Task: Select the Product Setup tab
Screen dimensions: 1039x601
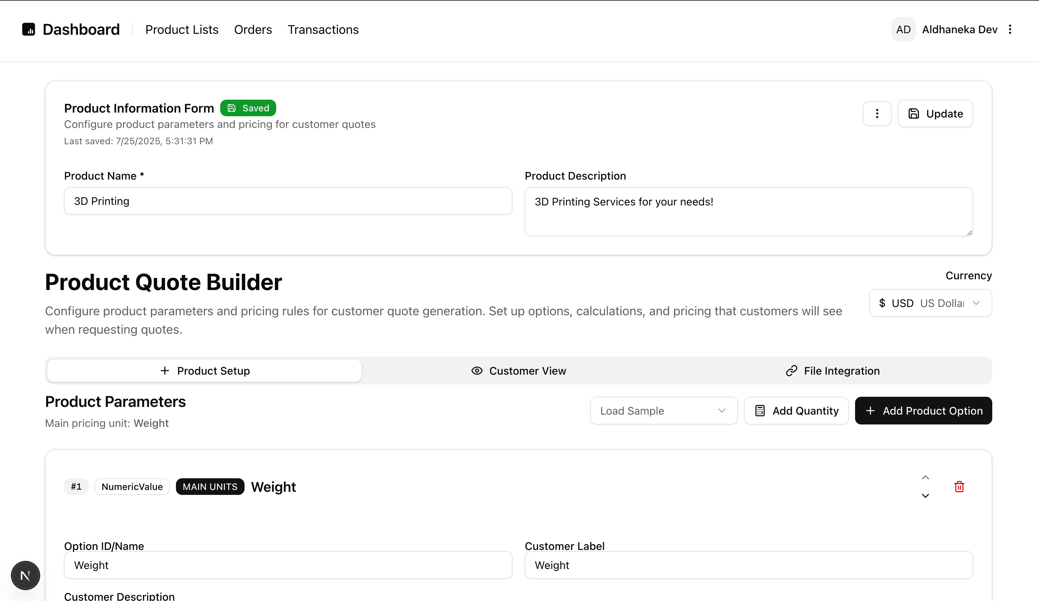Action: pos(205,371)
